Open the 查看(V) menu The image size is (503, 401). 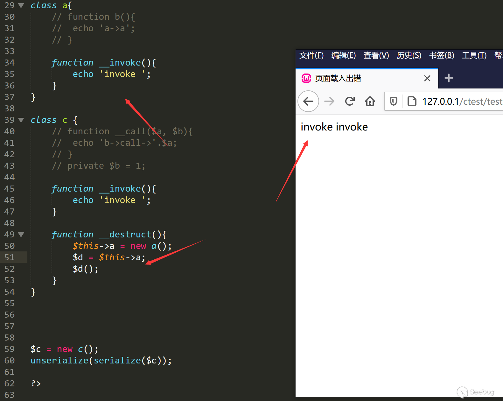(x=376, y=55)
